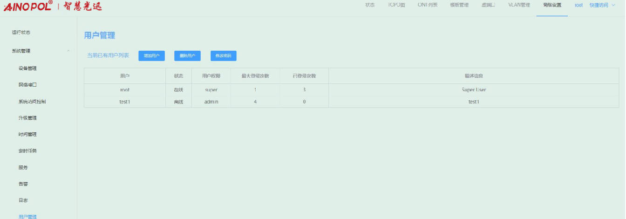This screenshot has height=219, width=626.
Task: Click the 增加用户 button
Action: tap(151, 56)
